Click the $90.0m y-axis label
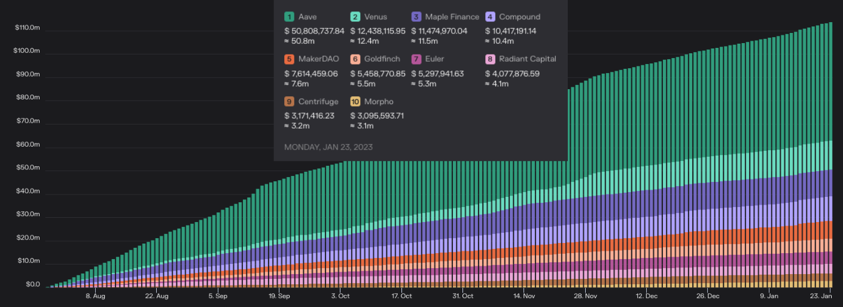This screenshot has width=843, height=307. click(x=28, y=74)
